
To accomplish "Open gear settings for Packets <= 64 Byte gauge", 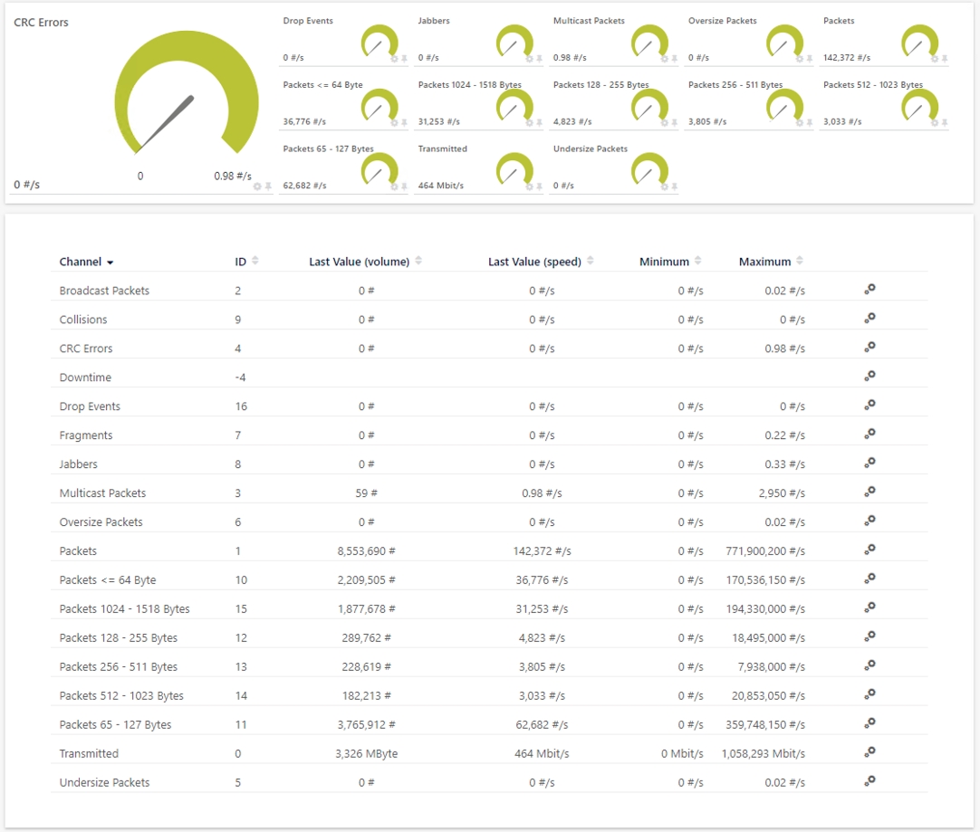I will coord(394,123).
